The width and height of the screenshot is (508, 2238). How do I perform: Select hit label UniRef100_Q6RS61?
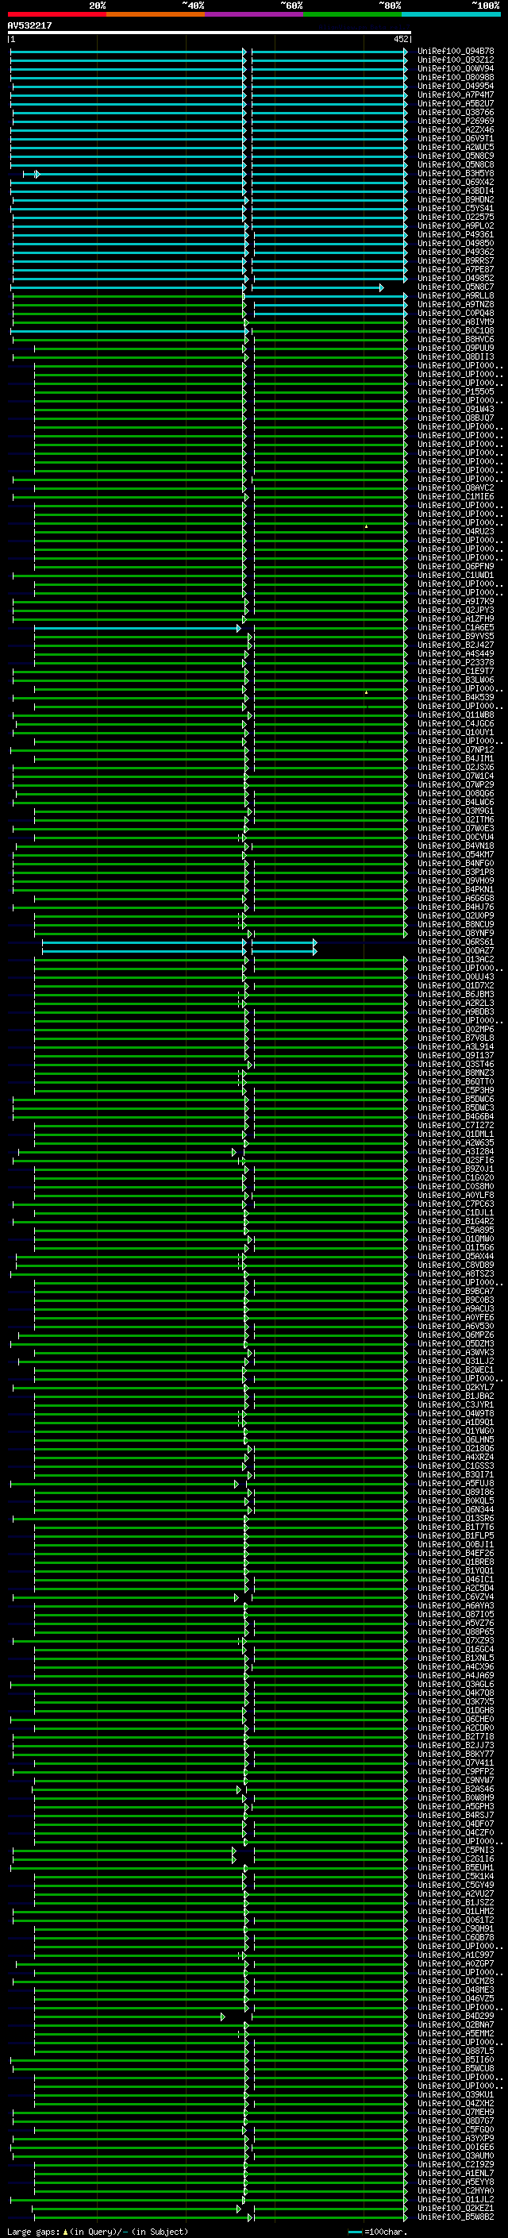456,942
